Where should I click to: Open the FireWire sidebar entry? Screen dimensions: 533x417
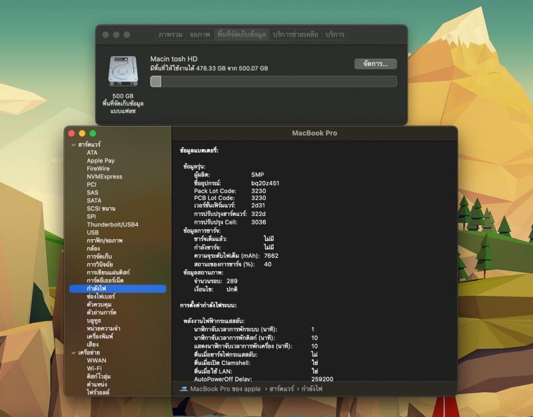click(x=98, y=169)
